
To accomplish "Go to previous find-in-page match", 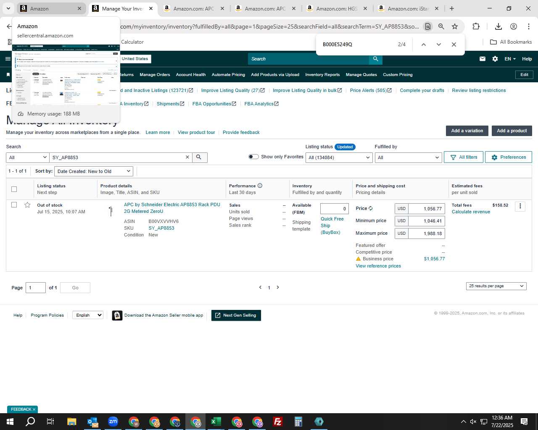I will (x=424, y=45).
